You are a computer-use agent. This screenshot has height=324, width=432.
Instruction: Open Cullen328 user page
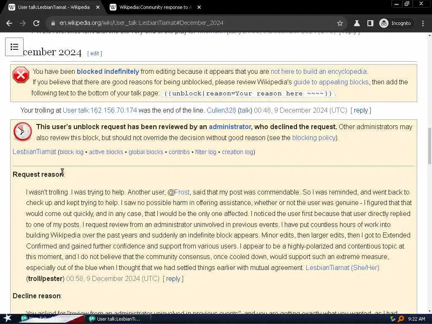pos(221,111)
